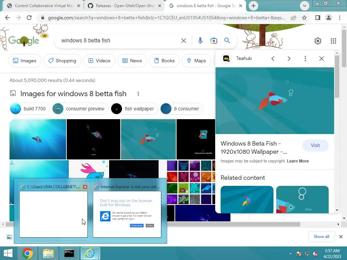Open Teahub panel three-dot options

pyautogui.click(x=305, y=59)
